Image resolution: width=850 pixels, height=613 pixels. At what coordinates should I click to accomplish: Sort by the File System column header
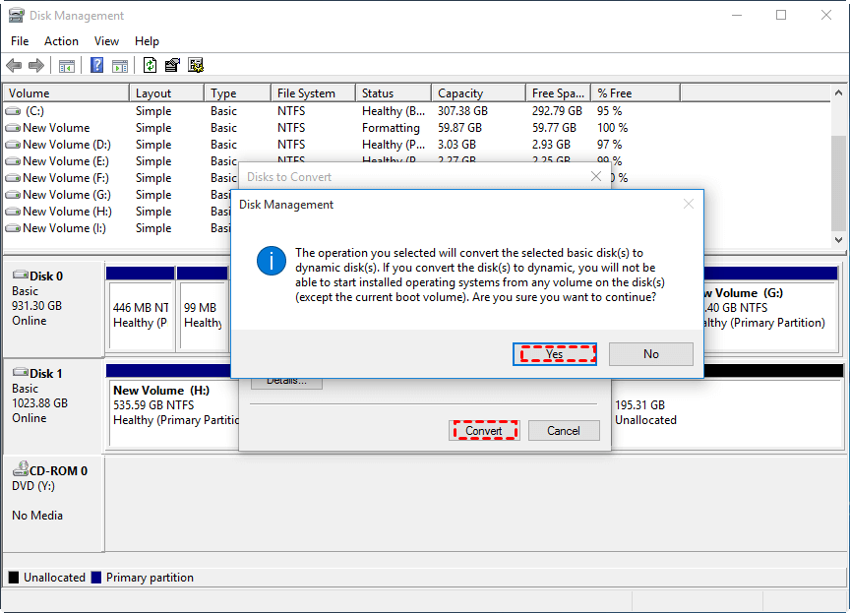pyautogui.click(x=313, y=93)
